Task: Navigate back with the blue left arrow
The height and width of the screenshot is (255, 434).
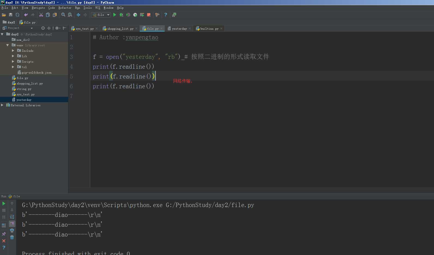Action: 78,15
